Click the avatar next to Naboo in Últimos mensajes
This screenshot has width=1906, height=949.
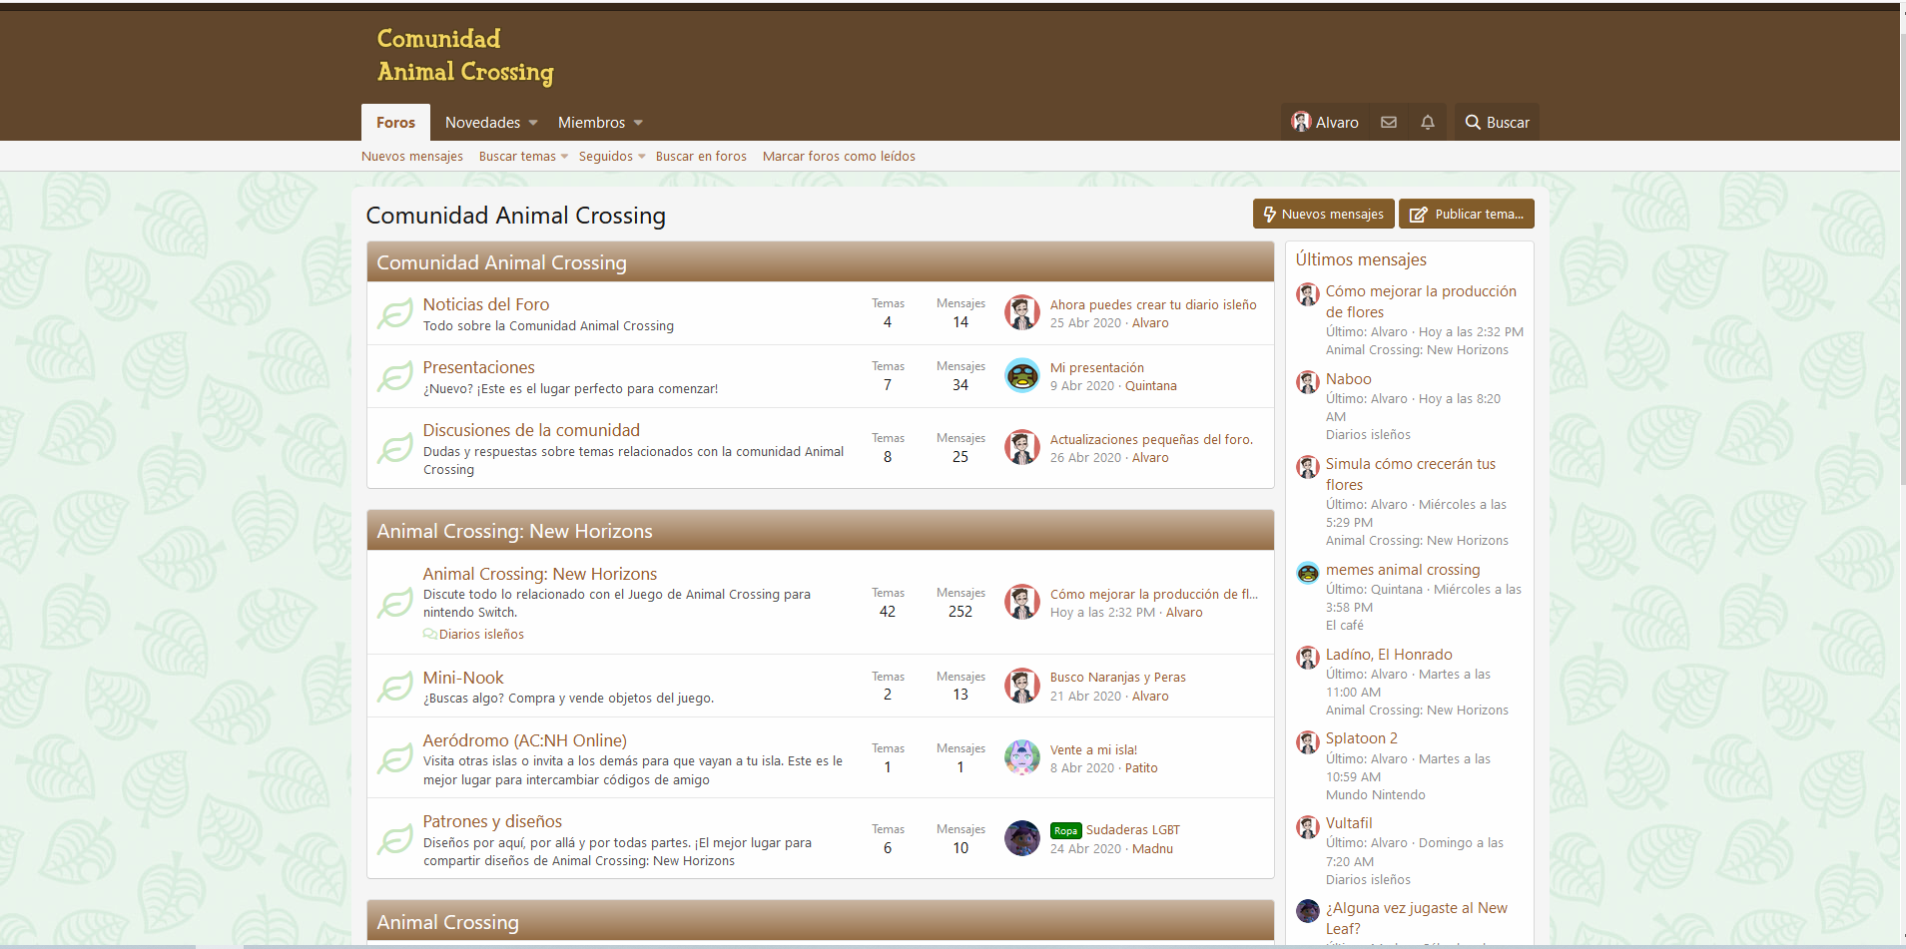(1308, 381)
